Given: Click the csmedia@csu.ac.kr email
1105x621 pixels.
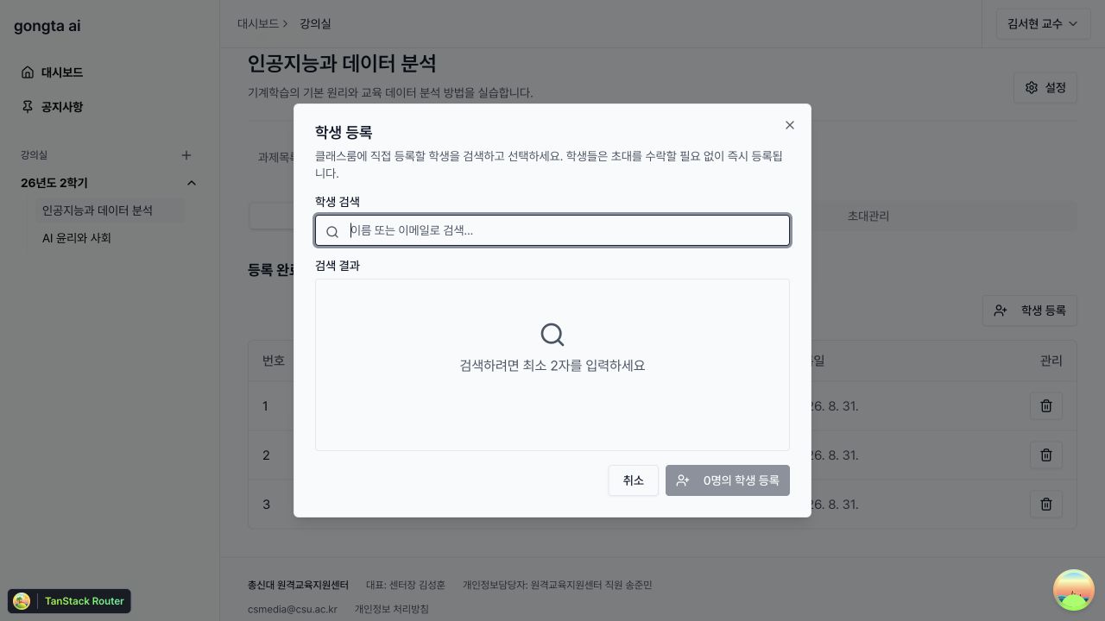Looking at the screenshot, I should click(x=293, y=609).
